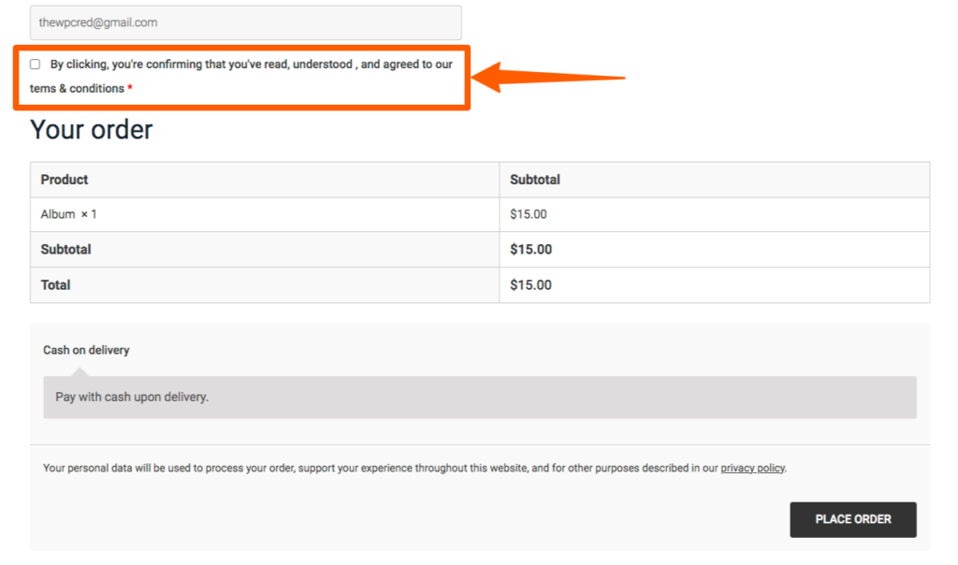Image resolution: width=958 pixels, height=565 pixels.
Task: Click the Product column header
Action: [65, 180]
